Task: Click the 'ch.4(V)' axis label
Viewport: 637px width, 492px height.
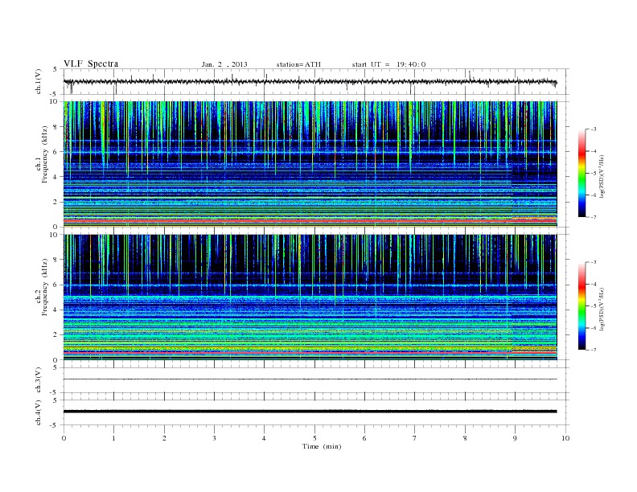Action: (39, 412)
